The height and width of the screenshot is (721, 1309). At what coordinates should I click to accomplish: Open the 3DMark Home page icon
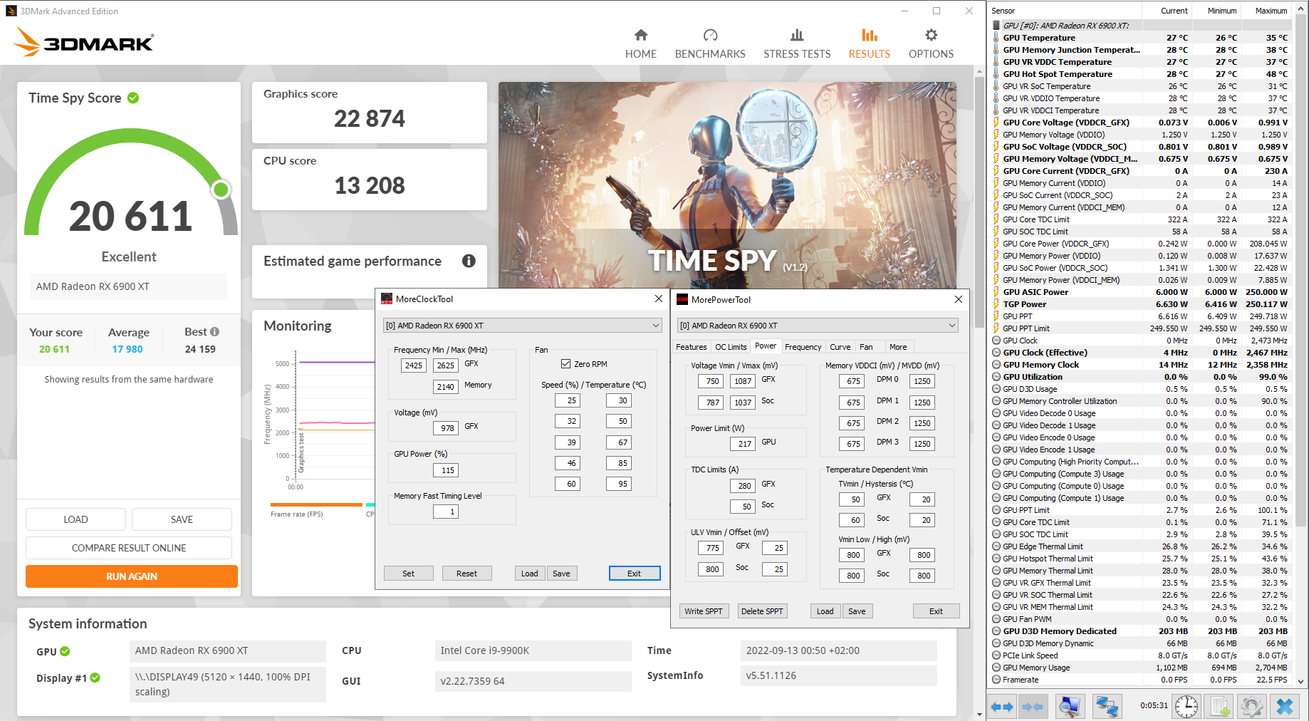pos(641,35)
